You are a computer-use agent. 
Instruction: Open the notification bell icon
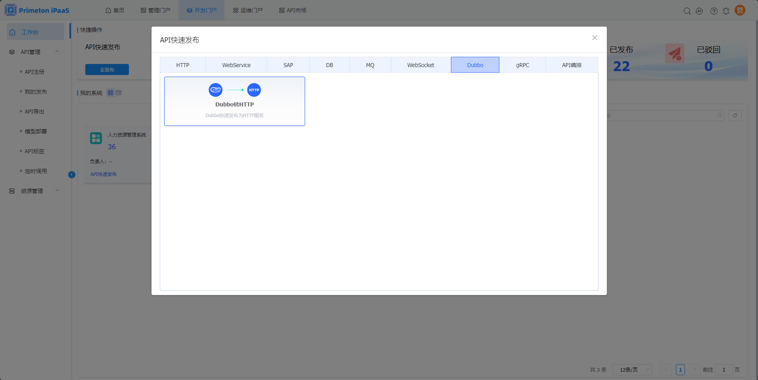point(726,11)
